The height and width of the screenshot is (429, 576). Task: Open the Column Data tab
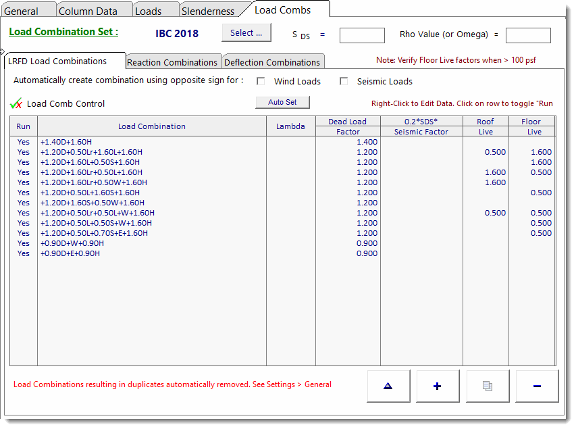pos(88,11)
